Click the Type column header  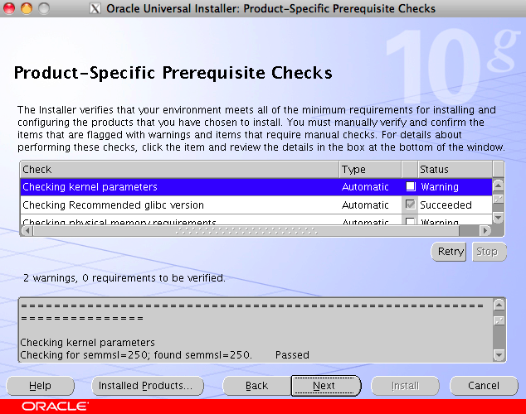pyautogui.click(x=369, y=169)
